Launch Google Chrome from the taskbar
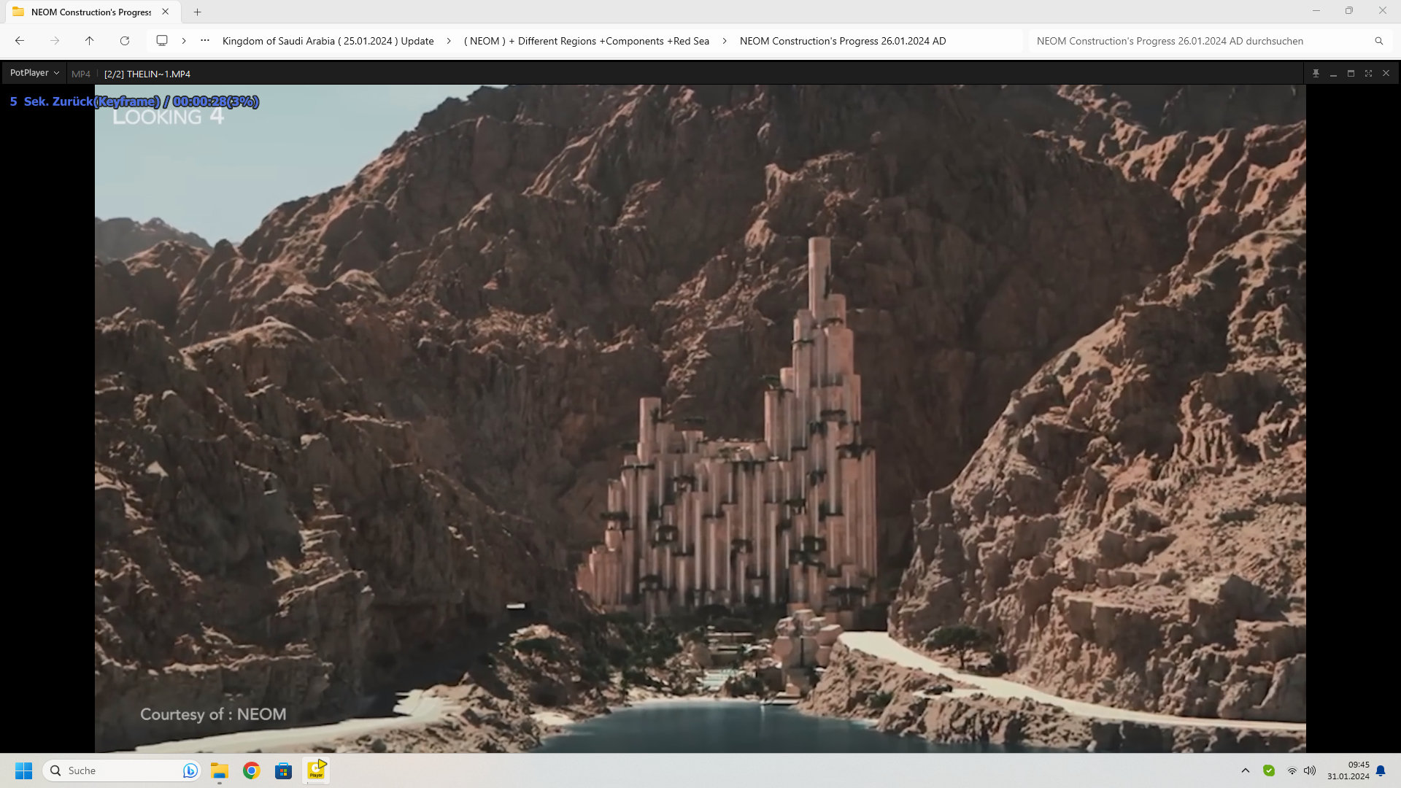 [252, 770]
